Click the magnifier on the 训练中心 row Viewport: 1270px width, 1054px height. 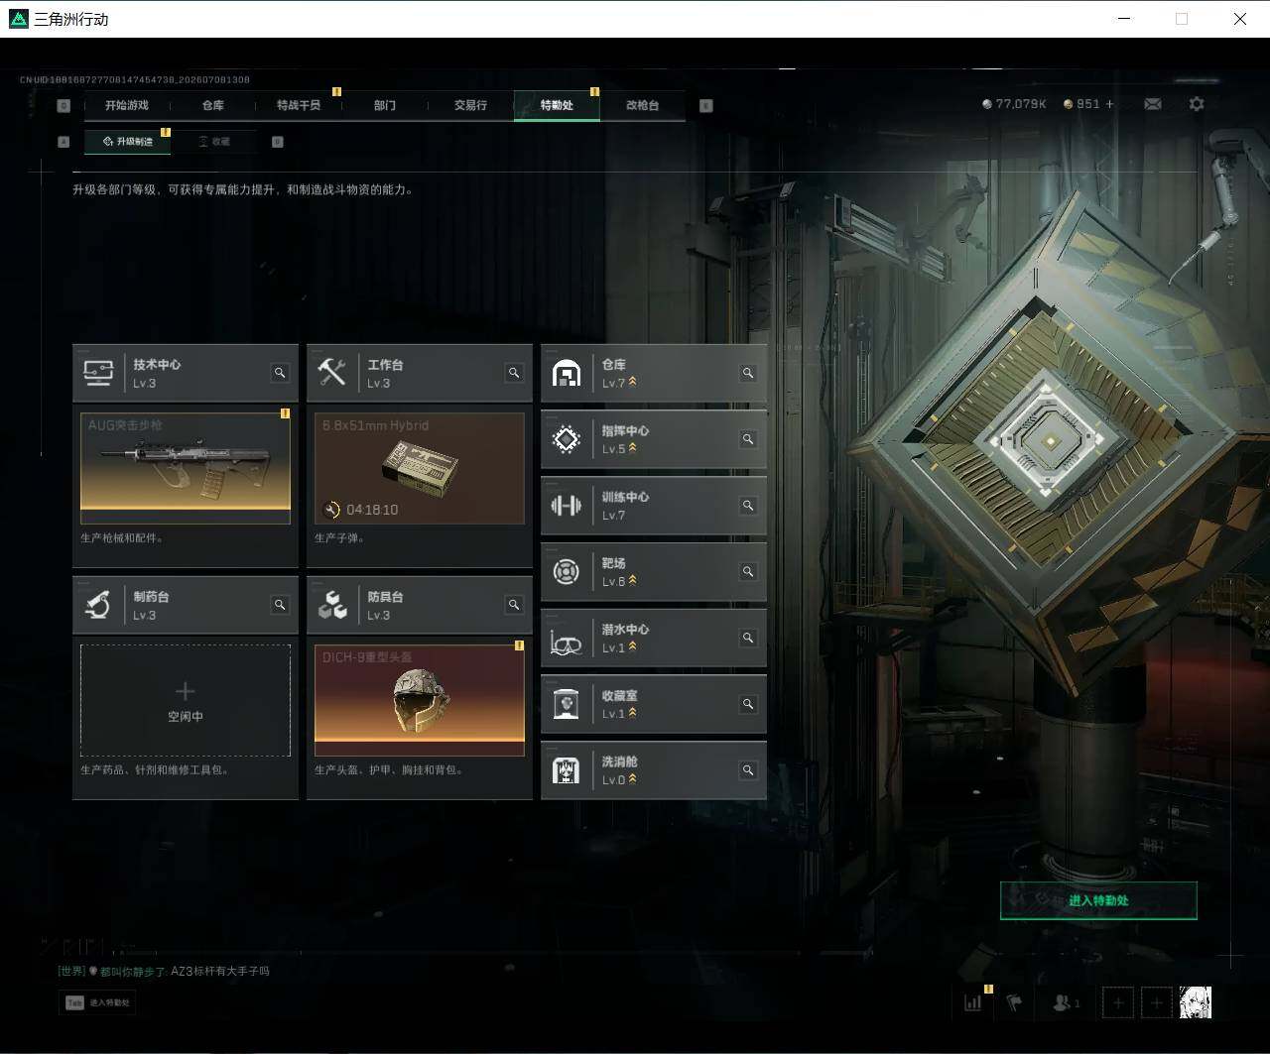click(x=748, y=506)
